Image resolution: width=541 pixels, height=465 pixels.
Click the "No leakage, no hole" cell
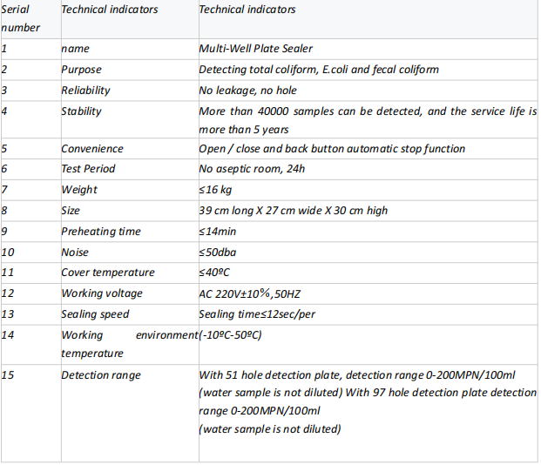click(x=248, y=91)
